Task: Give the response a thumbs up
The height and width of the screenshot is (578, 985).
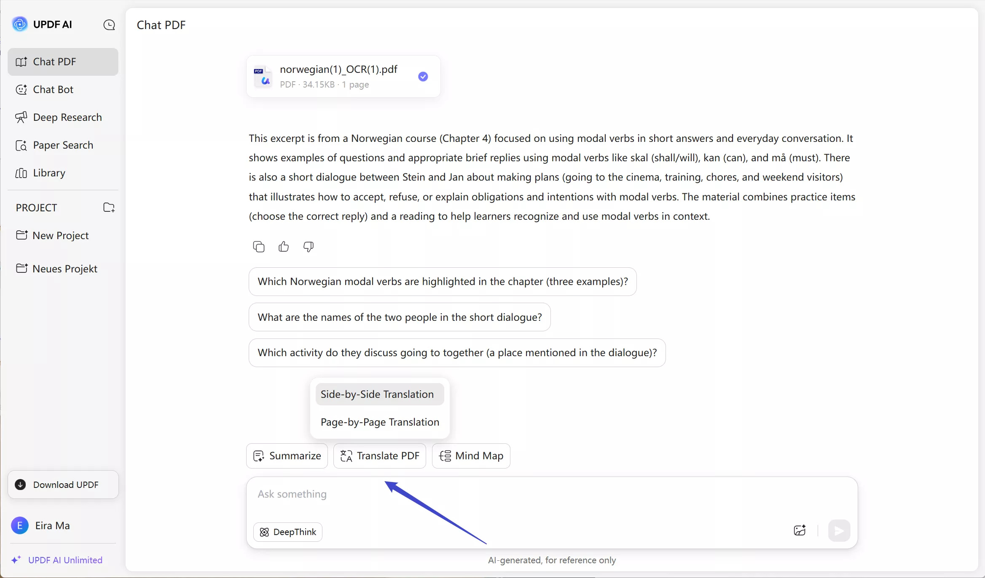Action: pos(283,247)
